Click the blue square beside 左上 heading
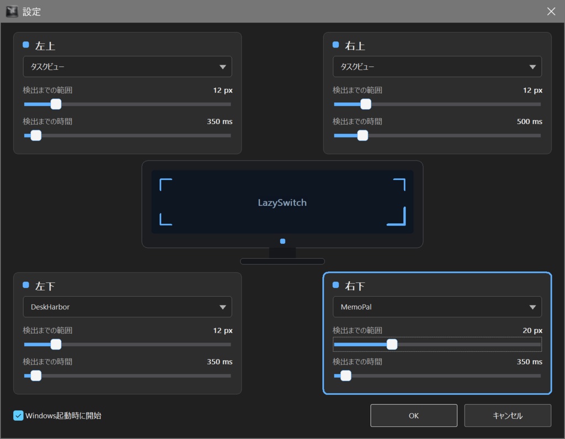The image size is (565, 439). pyautogui.click(x=26, y=45)
